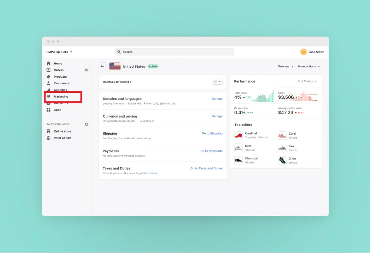Expand the Past 30 days dropdown

307,81
